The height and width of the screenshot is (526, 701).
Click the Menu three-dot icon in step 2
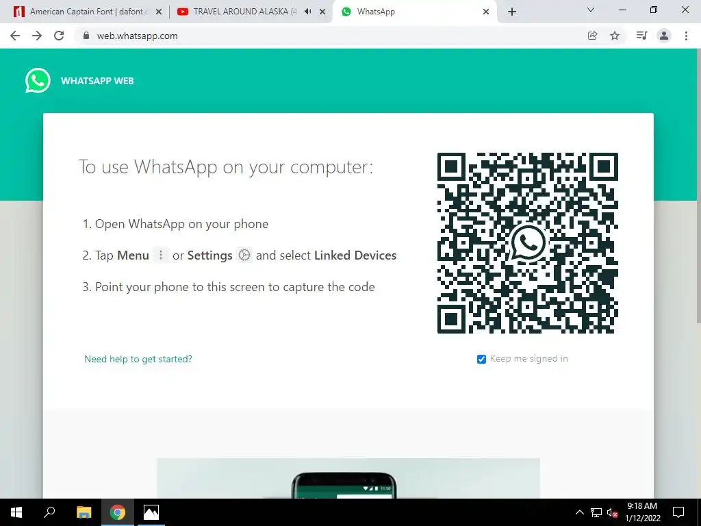click(x=161, y=255)
